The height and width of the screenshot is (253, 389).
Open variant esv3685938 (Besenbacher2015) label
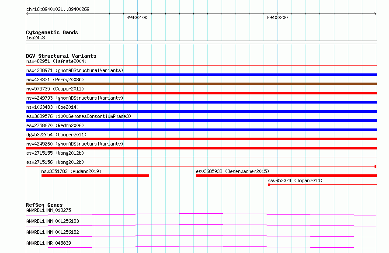[x=233, y=171]
